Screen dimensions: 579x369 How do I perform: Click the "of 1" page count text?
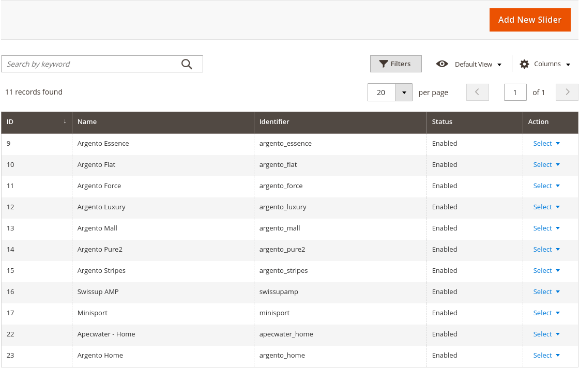point(539,92)
